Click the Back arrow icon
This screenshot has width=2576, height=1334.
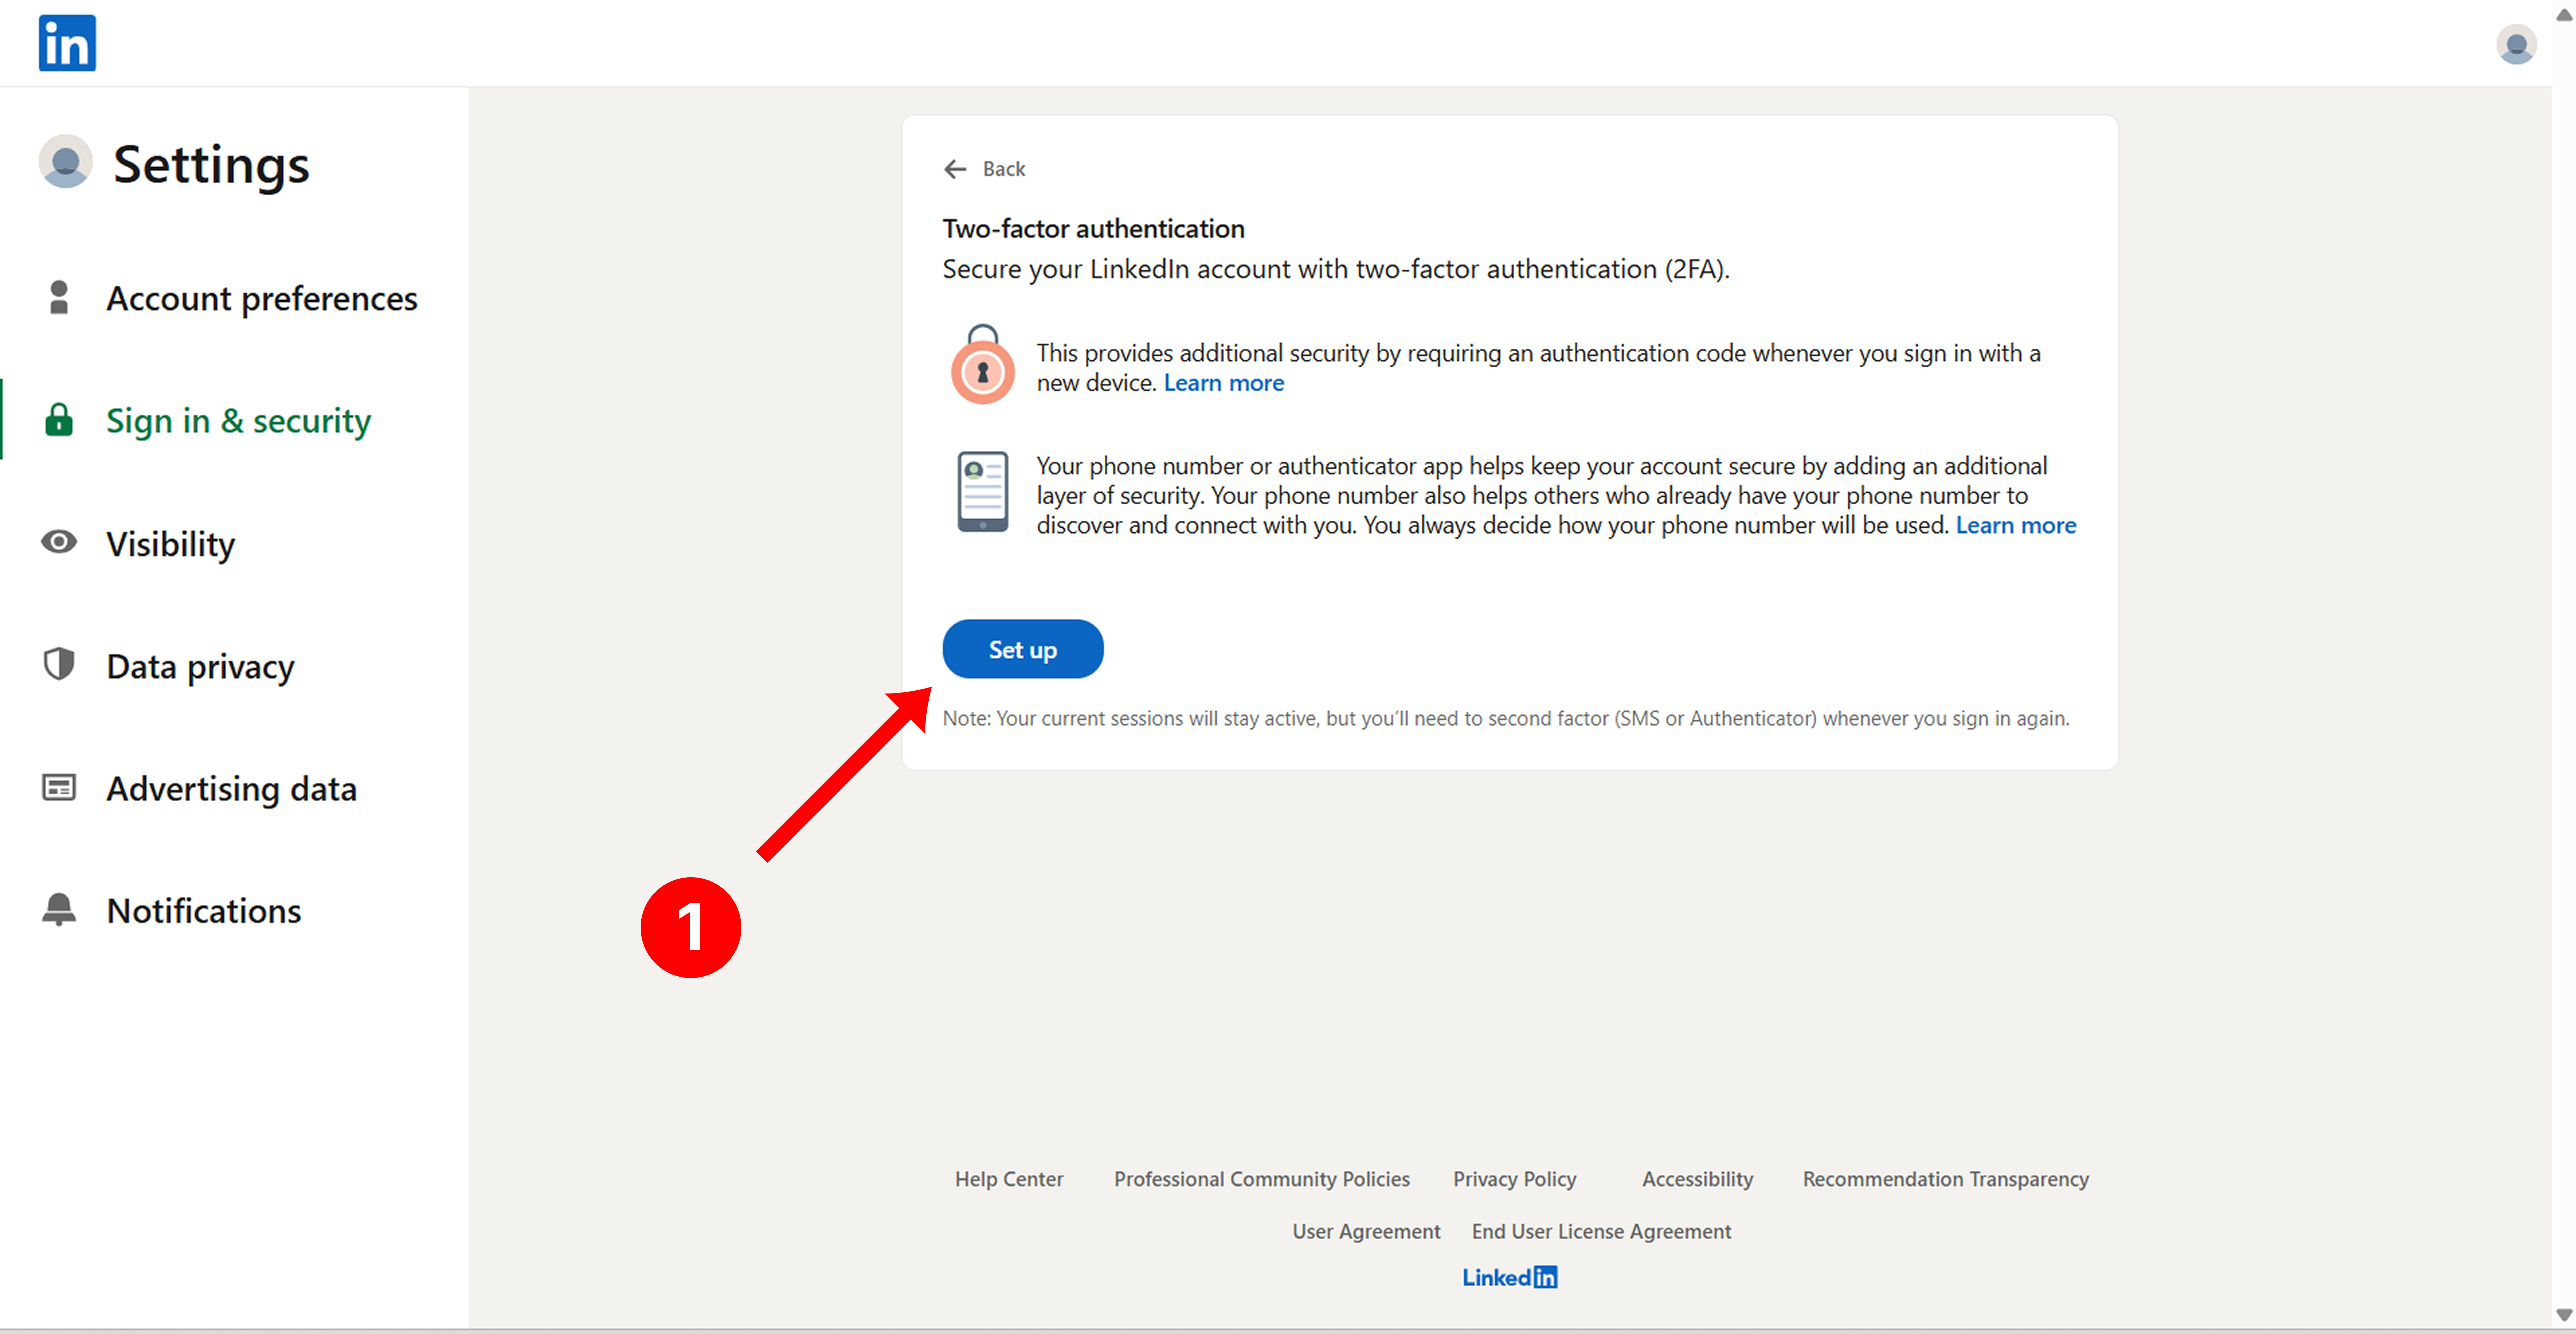[955, 169]
